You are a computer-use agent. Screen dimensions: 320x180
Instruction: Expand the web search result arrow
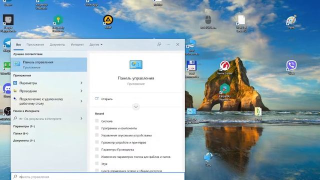point(81,118)
